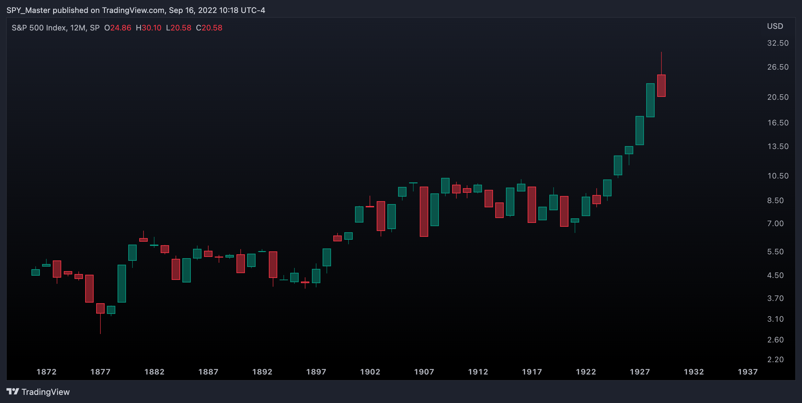Click the SPY_Master published header text
The image size is (802, 403).
point(136,10)
